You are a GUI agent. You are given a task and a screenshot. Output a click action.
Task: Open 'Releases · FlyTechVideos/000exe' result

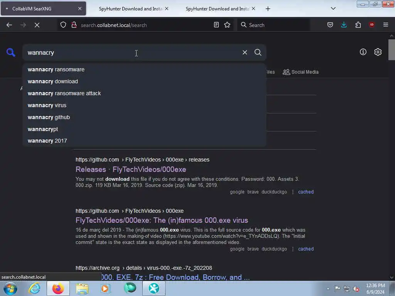(x=131, y=170)
